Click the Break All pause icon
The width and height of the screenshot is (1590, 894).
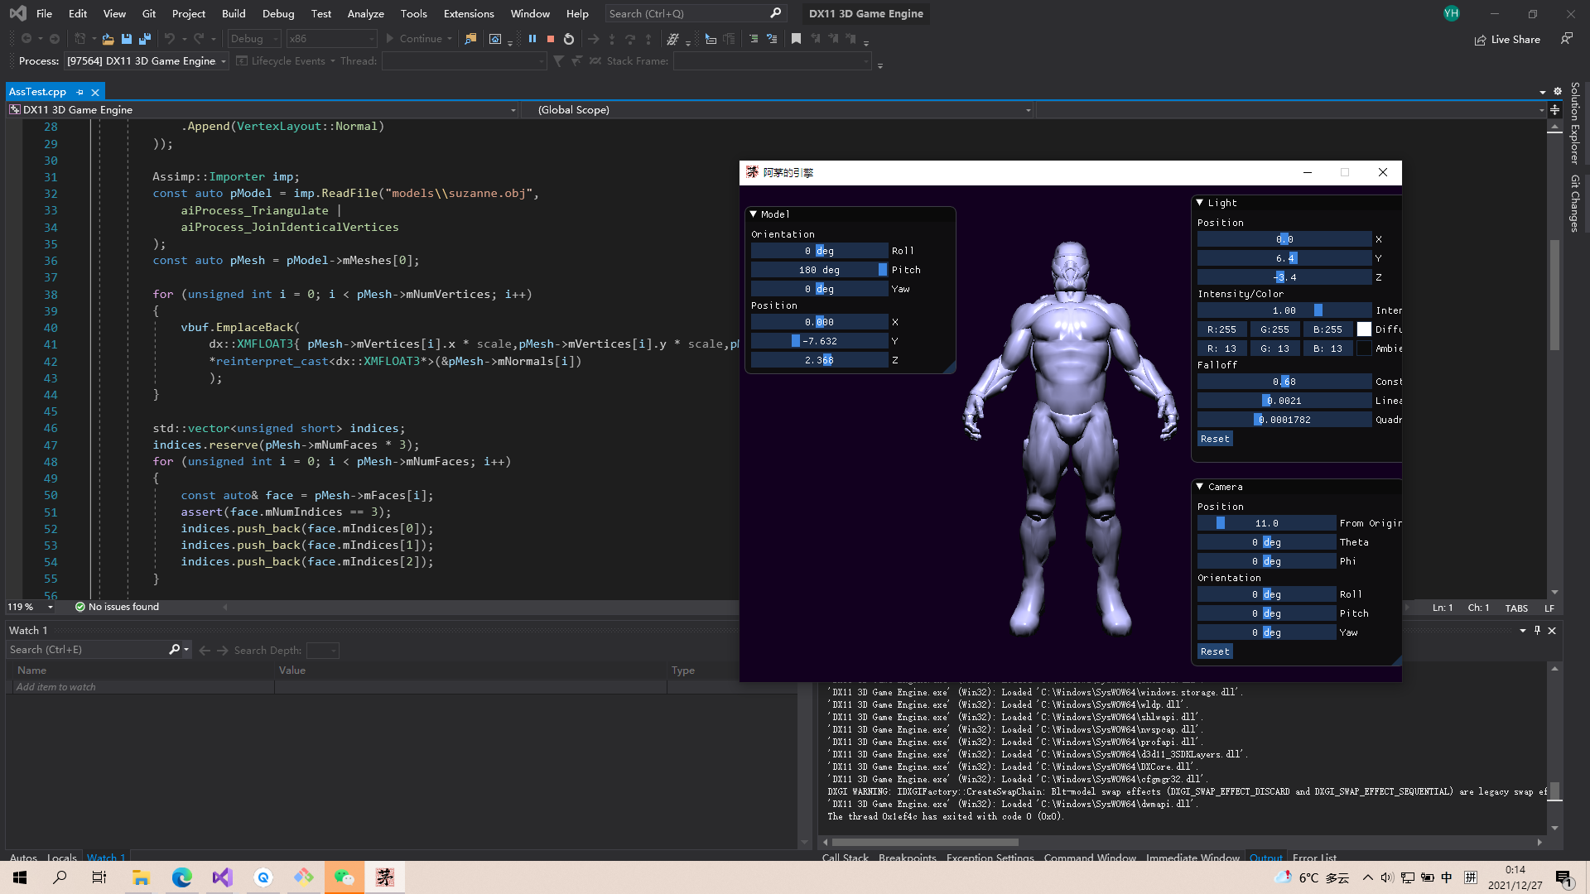532,39
